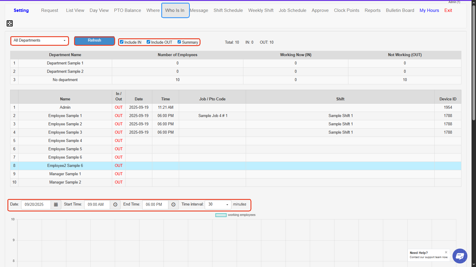The width and height of the screenshot is (476, 267).
Task: Open the date picker calendar icon
Action: [x=56, y=205]
